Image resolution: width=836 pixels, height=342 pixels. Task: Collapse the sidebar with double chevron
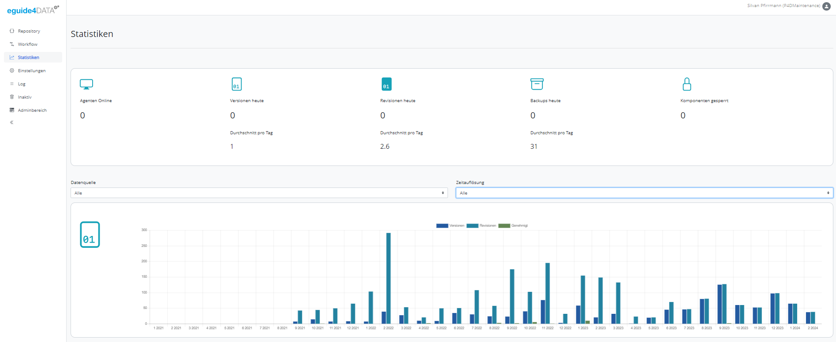pyautogui.click(x=12, y=122)
